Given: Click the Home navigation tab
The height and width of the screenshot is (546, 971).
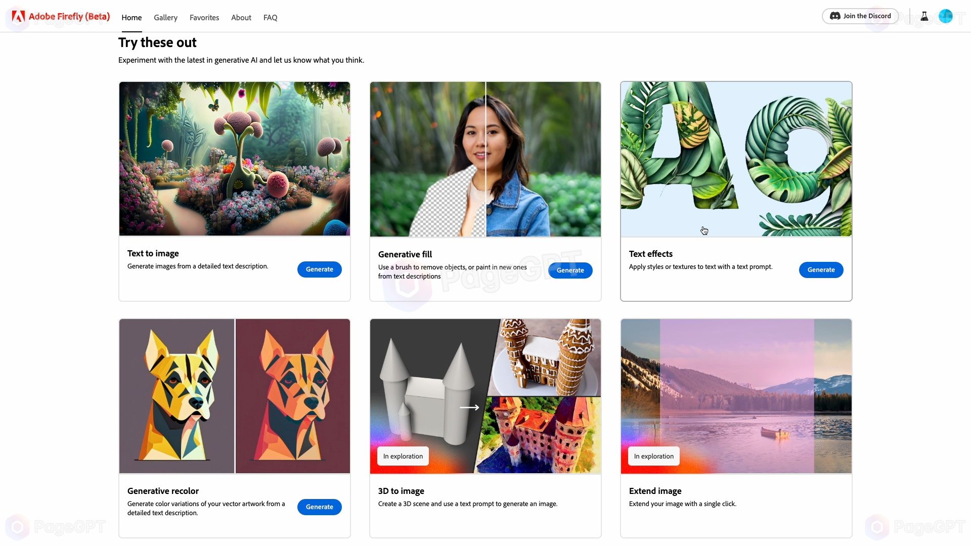Looking at the screenshot, I should coord(130,17).
